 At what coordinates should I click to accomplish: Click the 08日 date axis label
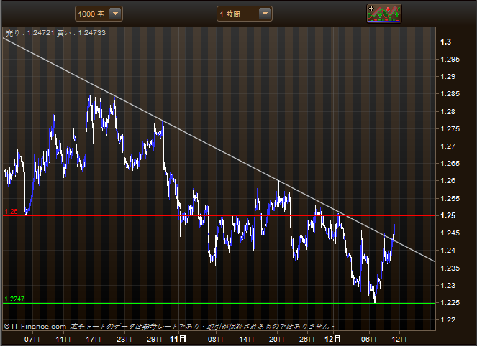[215, 340]
